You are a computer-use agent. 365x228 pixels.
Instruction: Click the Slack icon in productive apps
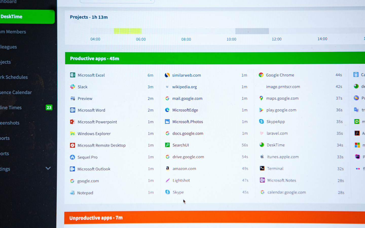tap(72, 87)
